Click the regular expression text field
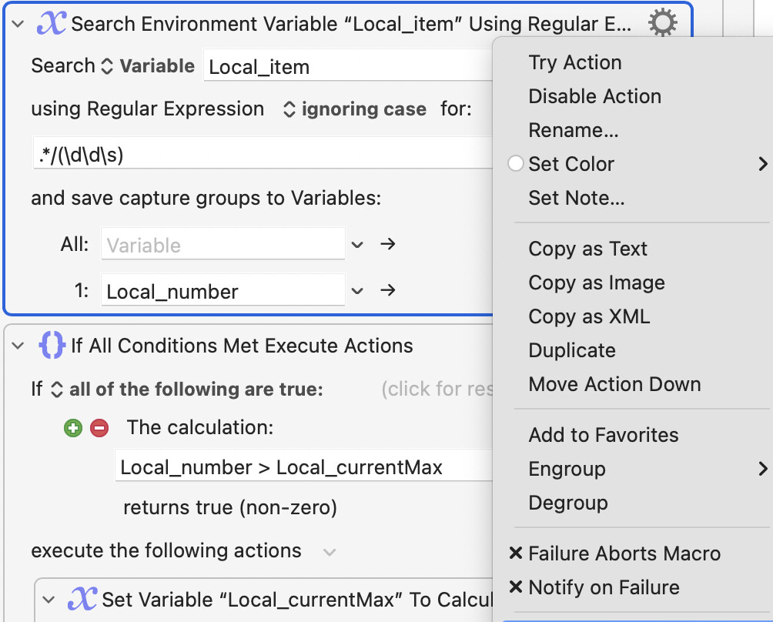 coord(262,155)
